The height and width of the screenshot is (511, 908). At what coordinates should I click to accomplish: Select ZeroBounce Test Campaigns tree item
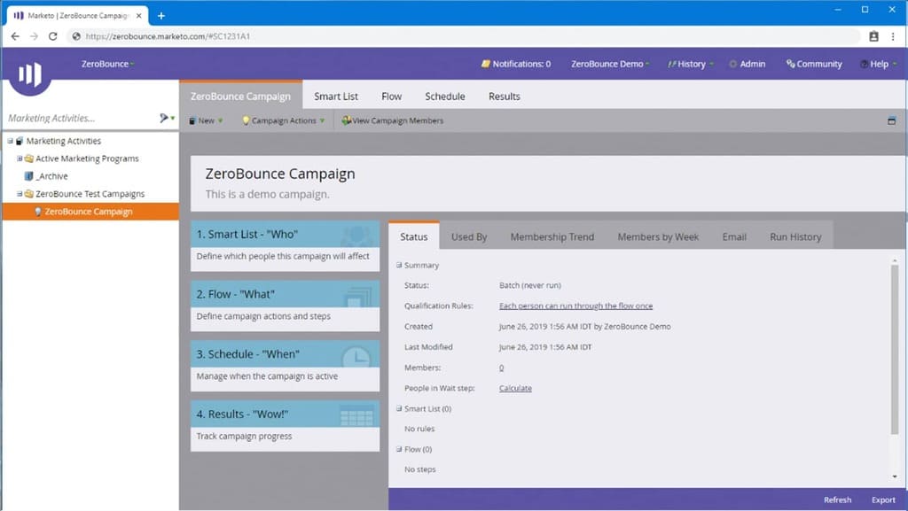coord(90,194)
